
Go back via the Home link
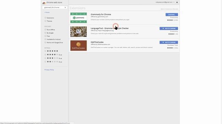coord(47,12)
